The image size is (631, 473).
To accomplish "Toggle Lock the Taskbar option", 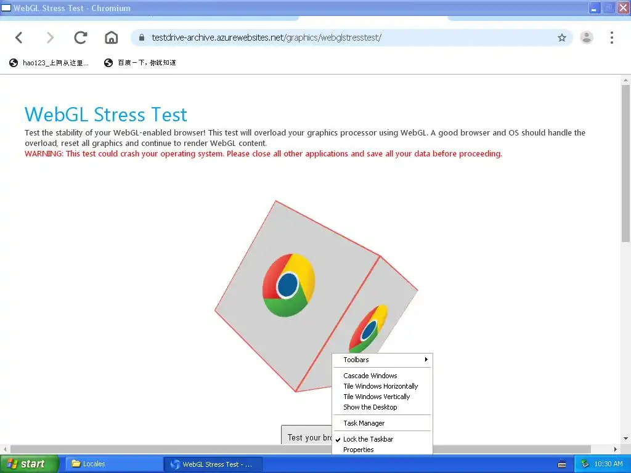I will click(x=382, y=439).
